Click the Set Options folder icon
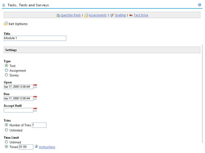205x153 pixels. (5, 23)
